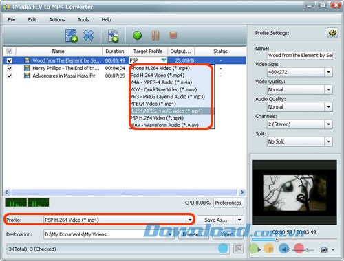Open the Help menu
The width and height of the screenshot is (344, 261).
[106, 20]
